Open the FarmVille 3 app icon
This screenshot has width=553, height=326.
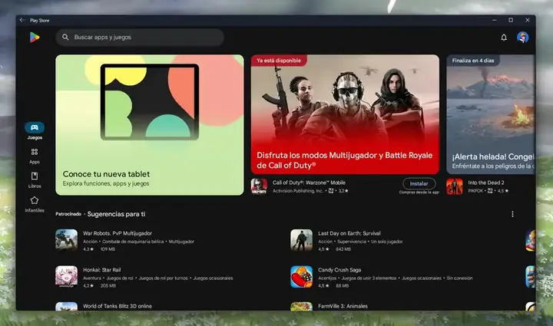(301, 306)
